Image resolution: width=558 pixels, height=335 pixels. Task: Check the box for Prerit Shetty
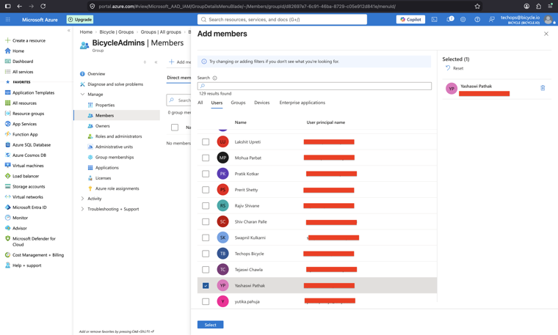pos(206,190)
